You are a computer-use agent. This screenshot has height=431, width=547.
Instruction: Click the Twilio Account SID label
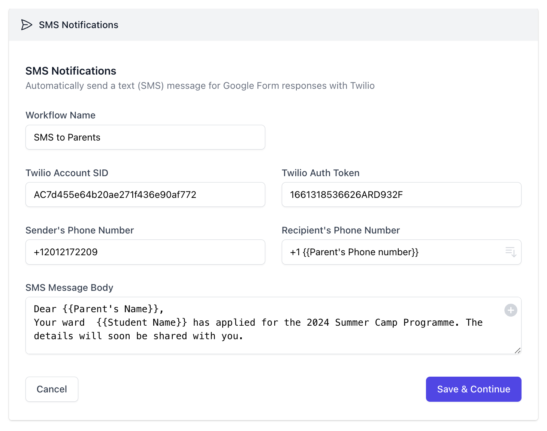(67, 173)
